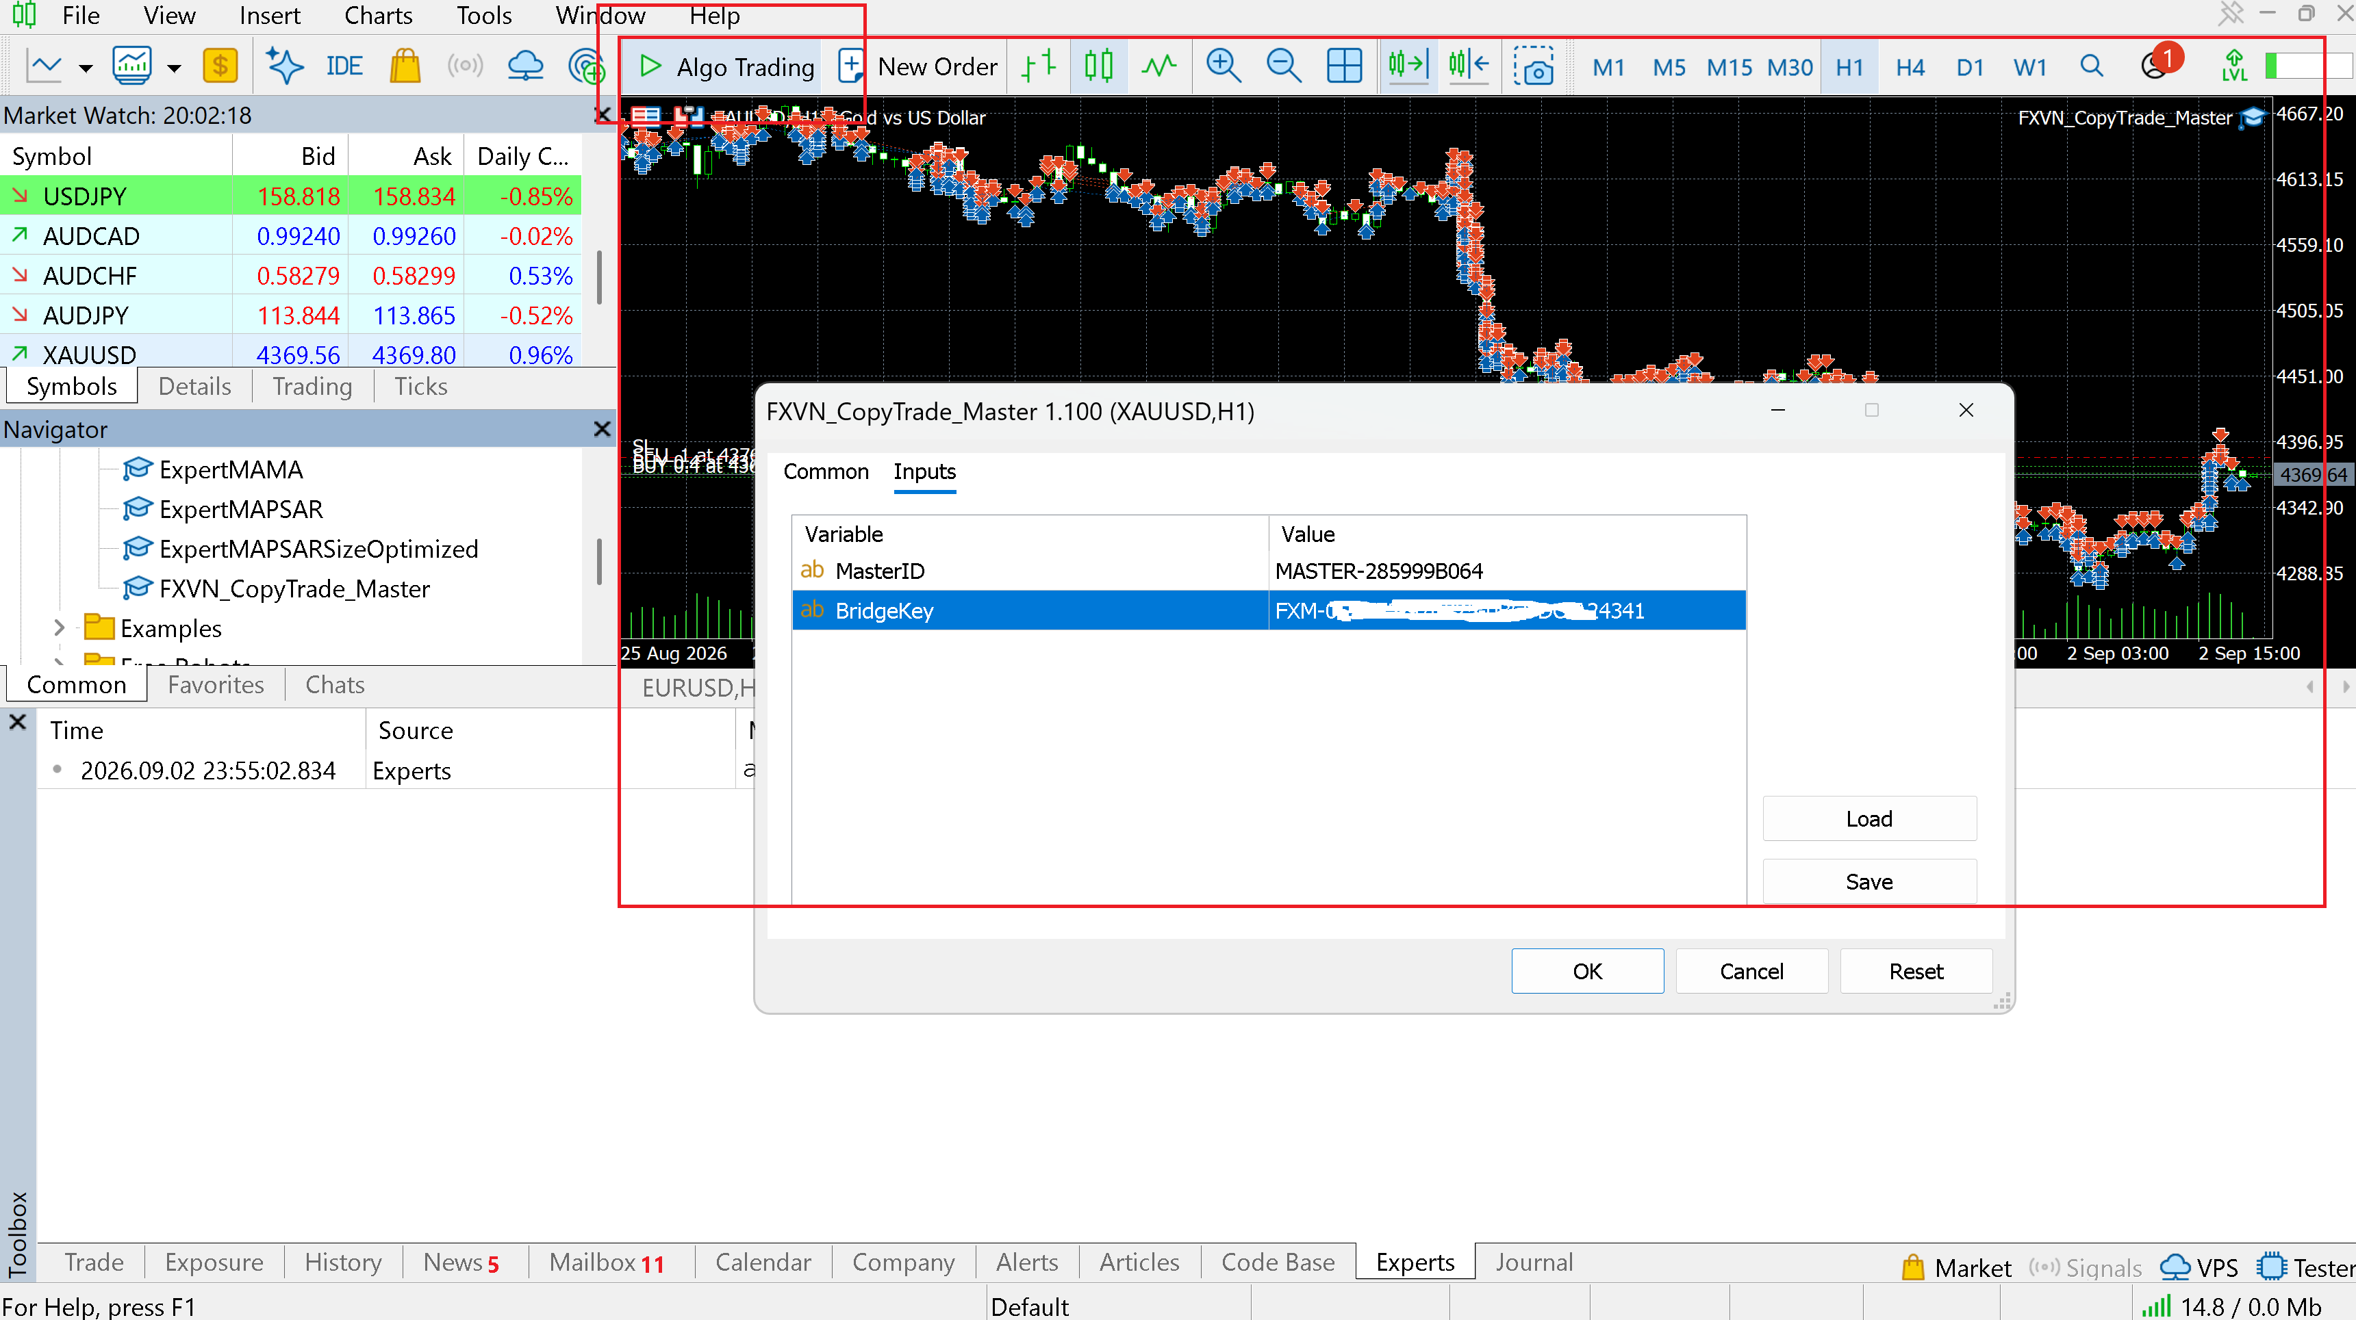Open the Journal tab in Toolbox
The width and height of the screenshot is (2356, 1320).
tap(1534, 1263)
